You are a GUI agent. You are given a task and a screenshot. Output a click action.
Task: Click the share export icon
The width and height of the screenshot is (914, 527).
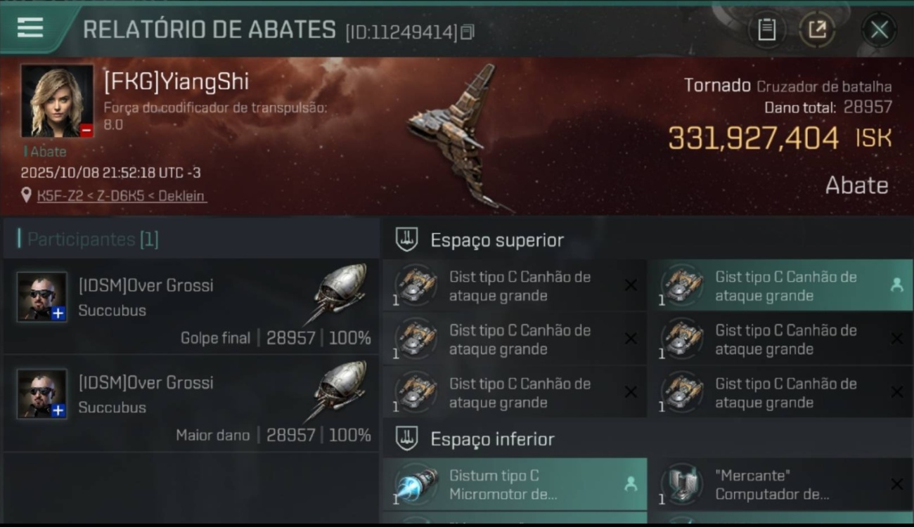click(x=817, y=30)
